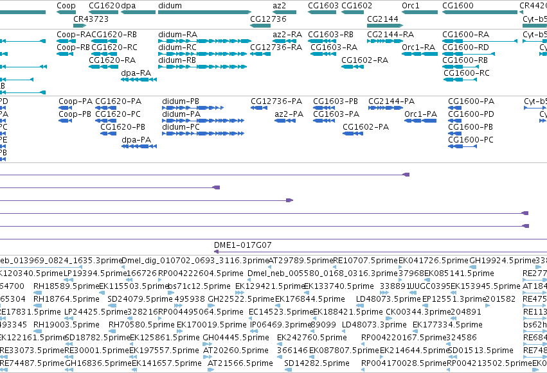Click the didum-RC transcript
This screenshot has width=547, height=373.
[202, 54]
